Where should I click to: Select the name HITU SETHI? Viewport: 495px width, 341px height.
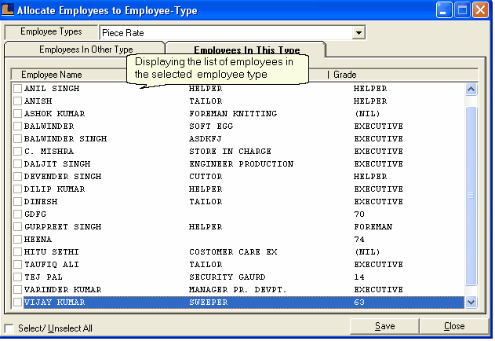pyautogui.click(x=52, y=251)
